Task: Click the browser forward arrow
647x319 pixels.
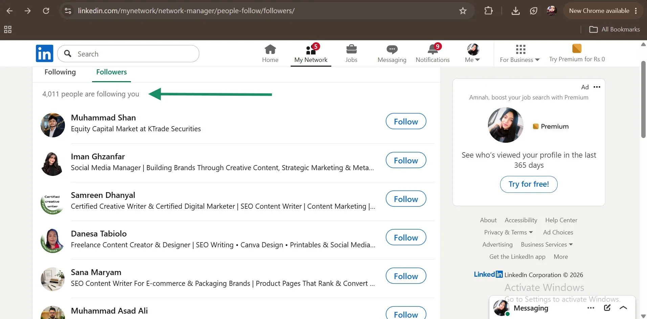Action: click(28, 11)
